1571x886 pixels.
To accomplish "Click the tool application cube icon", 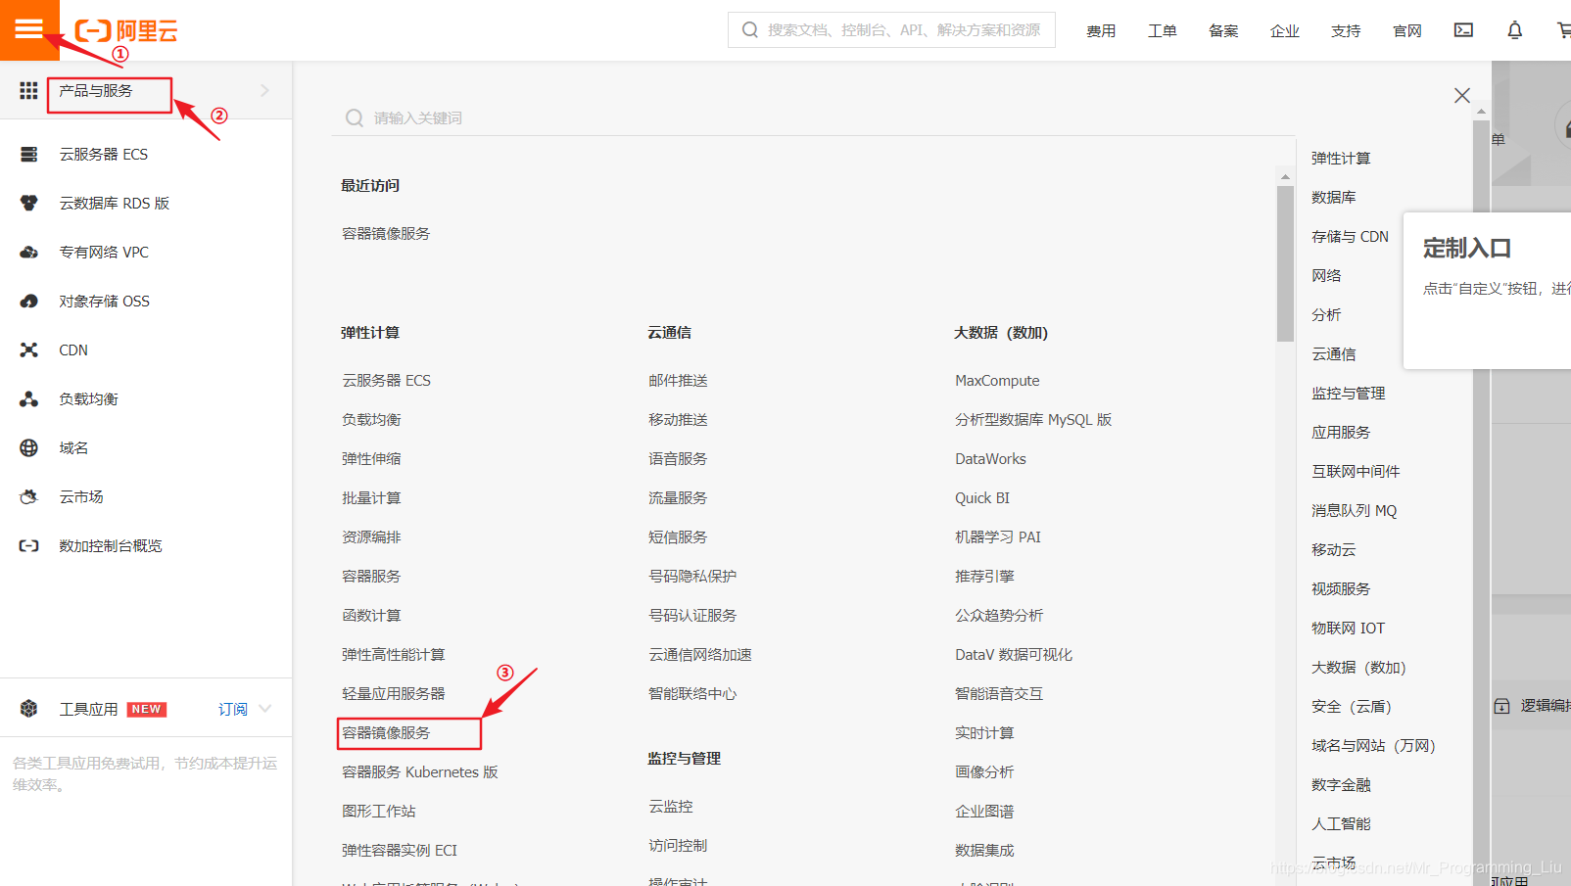I will coord(29,709).
